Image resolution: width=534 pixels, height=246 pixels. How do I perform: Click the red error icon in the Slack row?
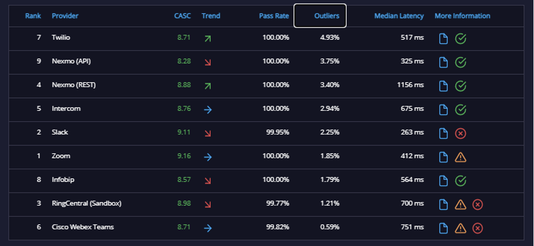coord(460,133)
